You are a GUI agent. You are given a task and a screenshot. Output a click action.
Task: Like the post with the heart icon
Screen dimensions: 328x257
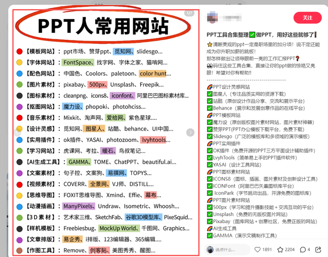click(257, 249)
